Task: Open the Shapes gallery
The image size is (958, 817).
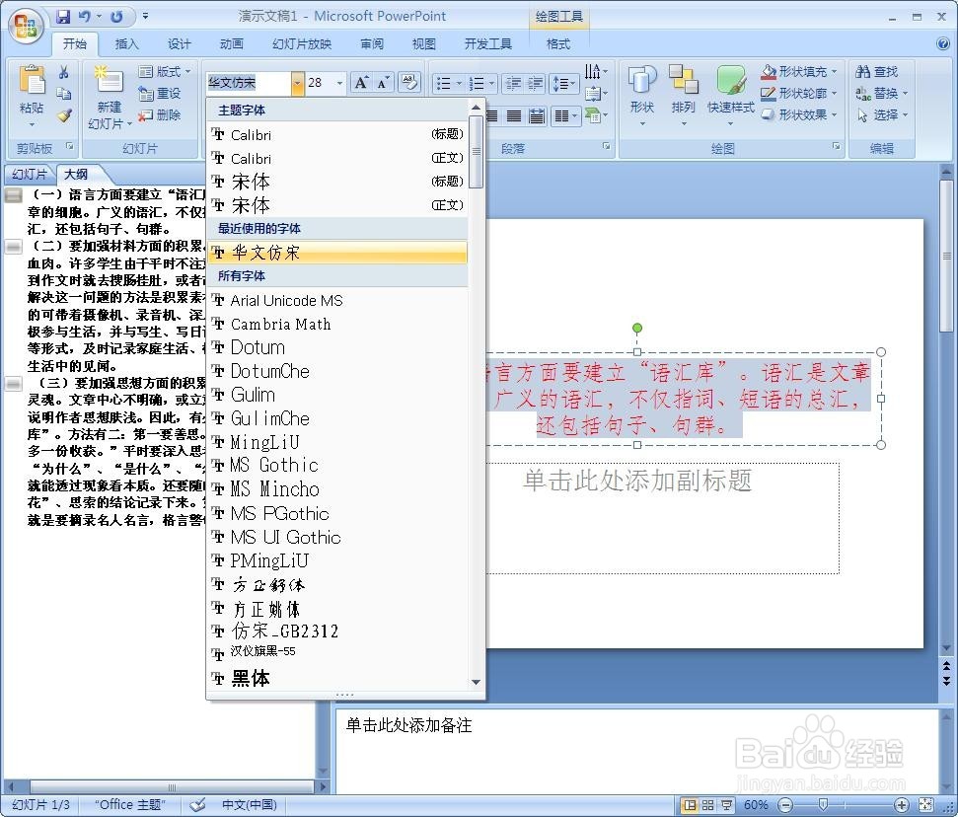Action: pyautogui.click(x=641, y=95)
